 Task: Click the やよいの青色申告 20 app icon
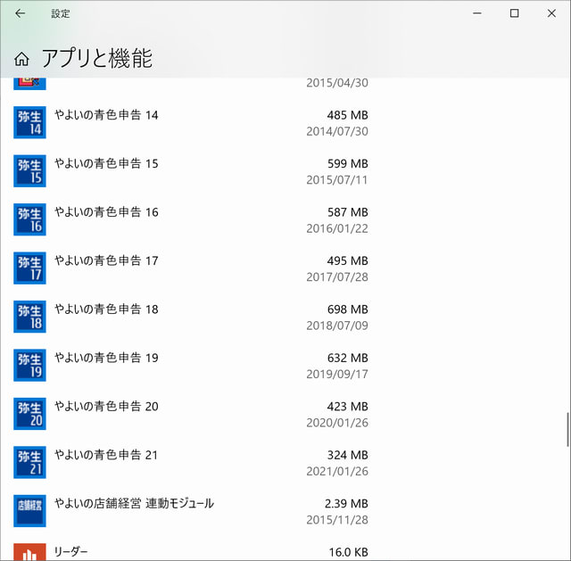tap(29, 414)
